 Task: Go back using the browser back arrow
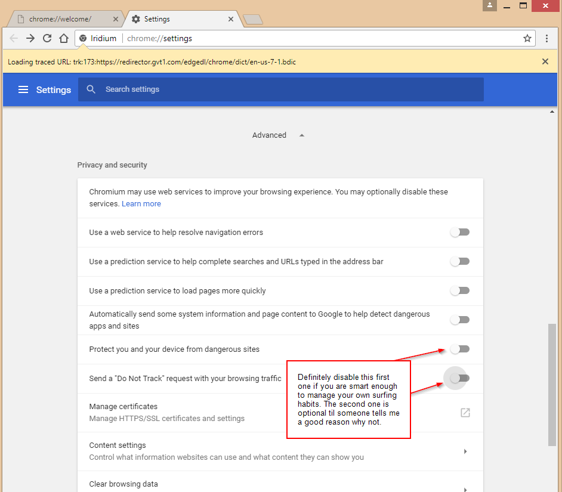[14, 38]
